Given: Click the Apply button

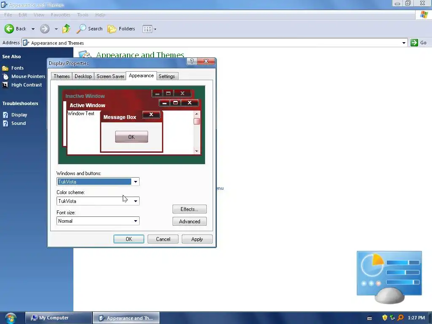Looking at the screenshot, I should [x=197, y=239].
